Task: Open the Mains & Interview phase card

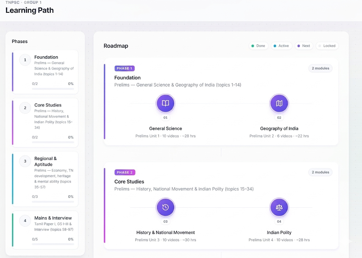Action: (x=45, y=230)
